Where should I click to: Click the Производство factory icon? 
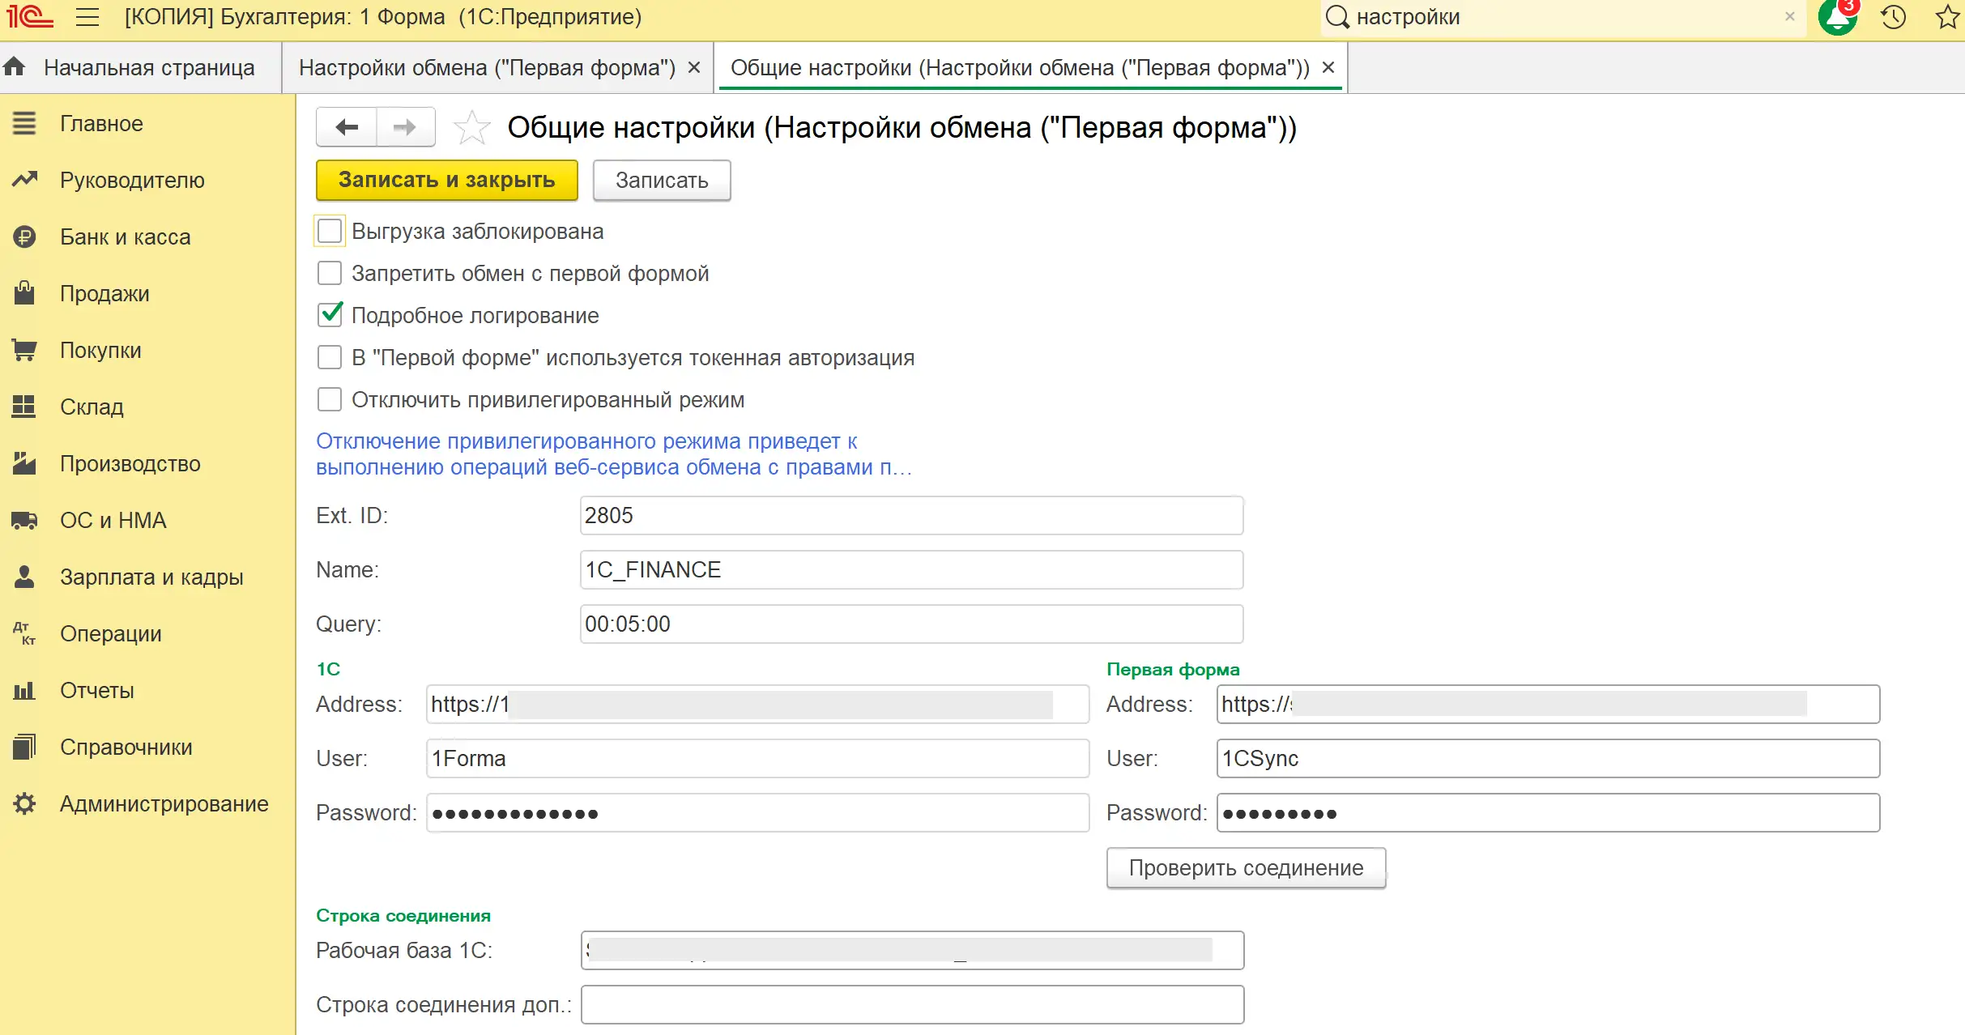(24, 463)
